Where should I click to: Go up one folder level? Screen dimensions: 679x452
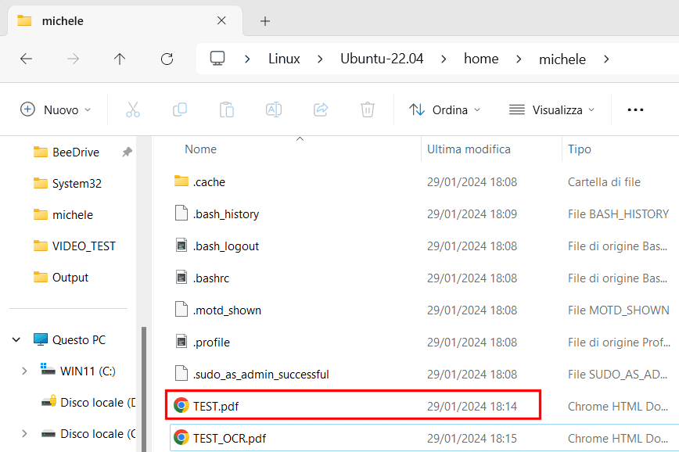[x=120, y=59]
